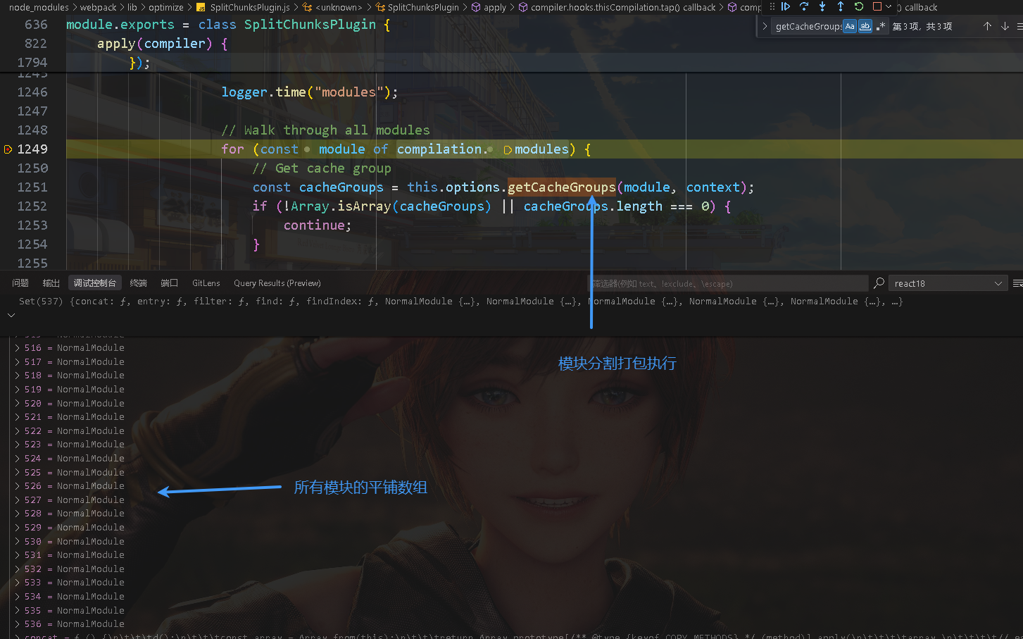Click webpack in the breadcrumb path
Viewport: 1023px width, 639px height.
(98, 7)
